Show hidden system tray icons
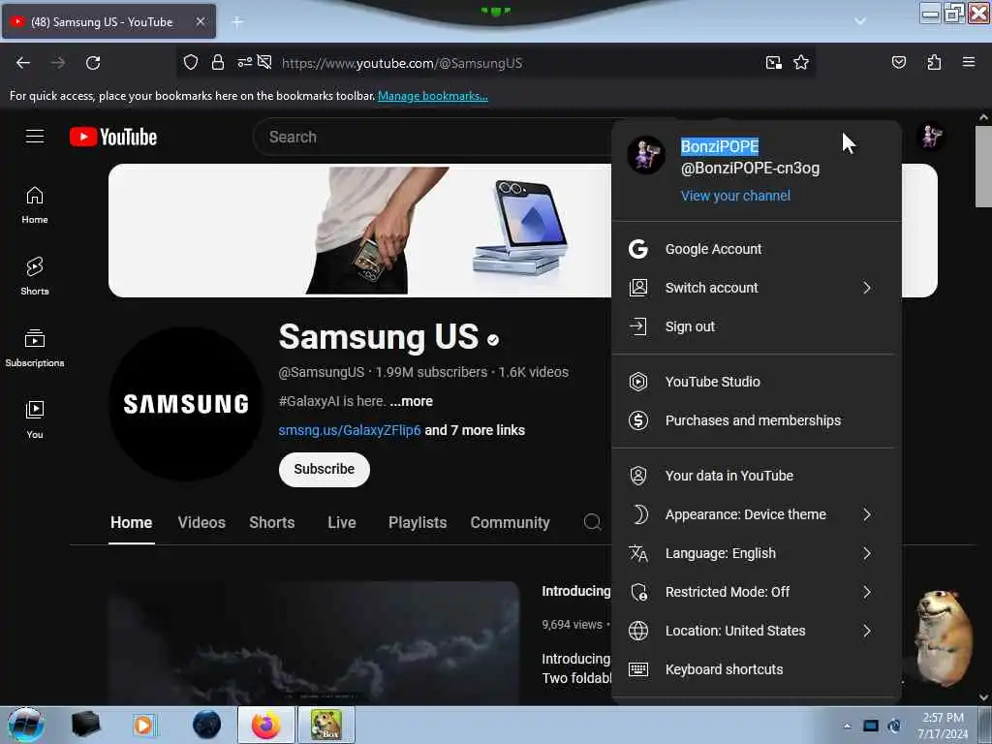This screenshot has height=744, width=992. pyautogui.click(x=847, y=726)
